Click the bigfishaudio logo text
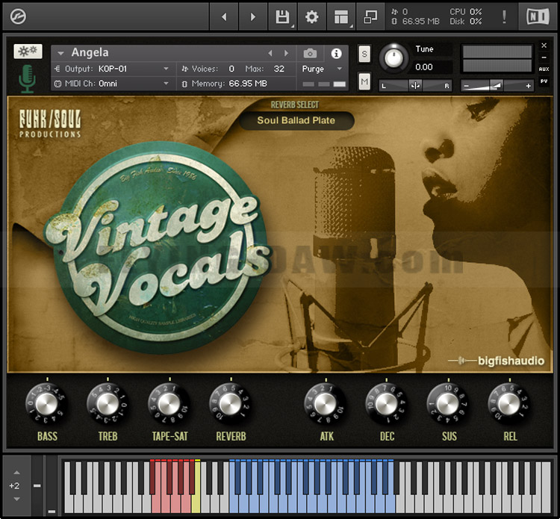 pyautogui.click(x=511, y=361)
